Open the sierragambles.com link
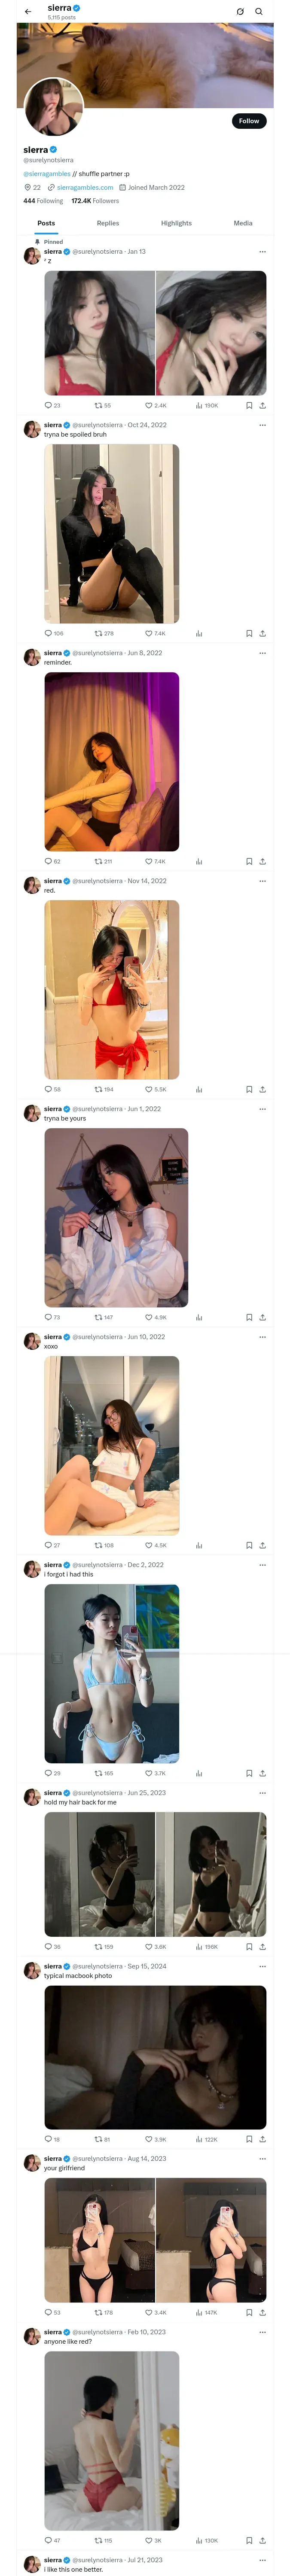This screenshot has width=290, height=2576. 85,187
